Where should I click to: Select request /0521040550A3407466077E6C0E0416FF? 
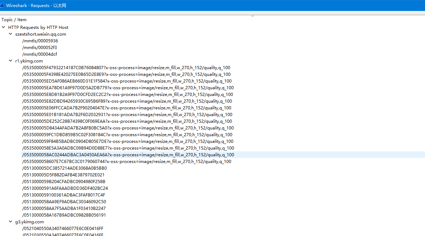pyautogui.click(x=63, y=229)
